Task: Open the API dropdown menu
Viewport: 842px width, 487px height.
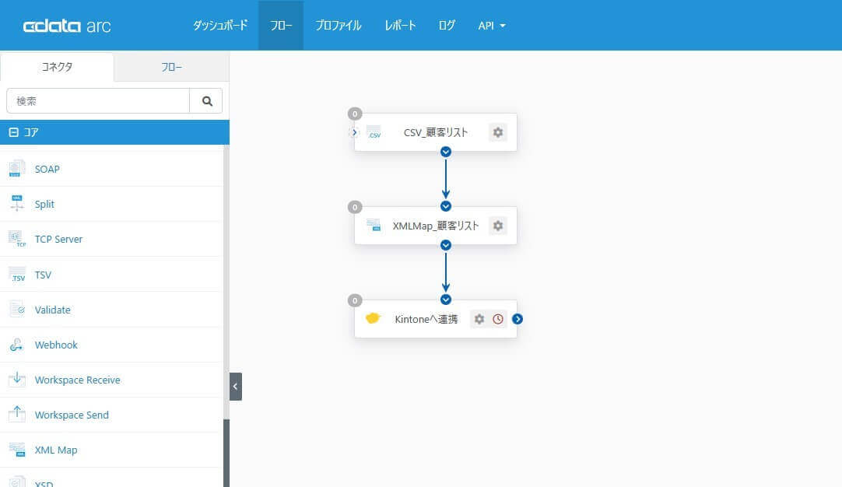Action: [492, 25]
